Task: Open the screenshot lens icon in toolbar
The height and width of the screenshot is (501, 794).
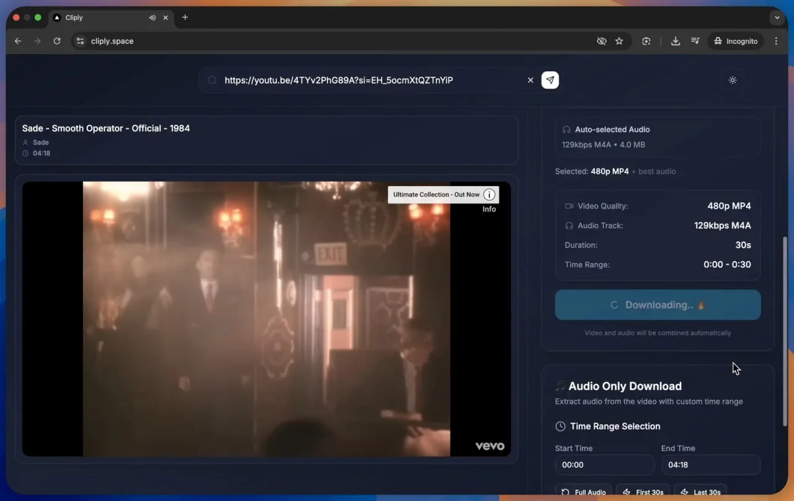Action: (646, 41)
